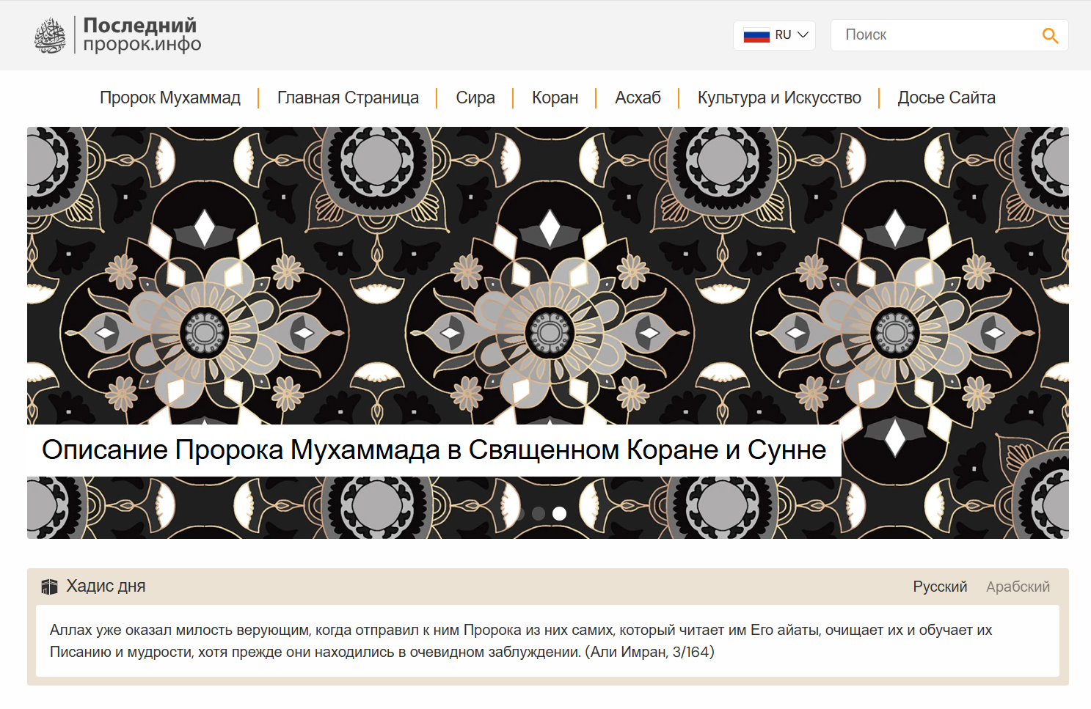Image resolution: width=1091 pixels, height=709 pixels.
Task: Click the Arabic calligraphy logo emblem
Action: coord(50,35)
